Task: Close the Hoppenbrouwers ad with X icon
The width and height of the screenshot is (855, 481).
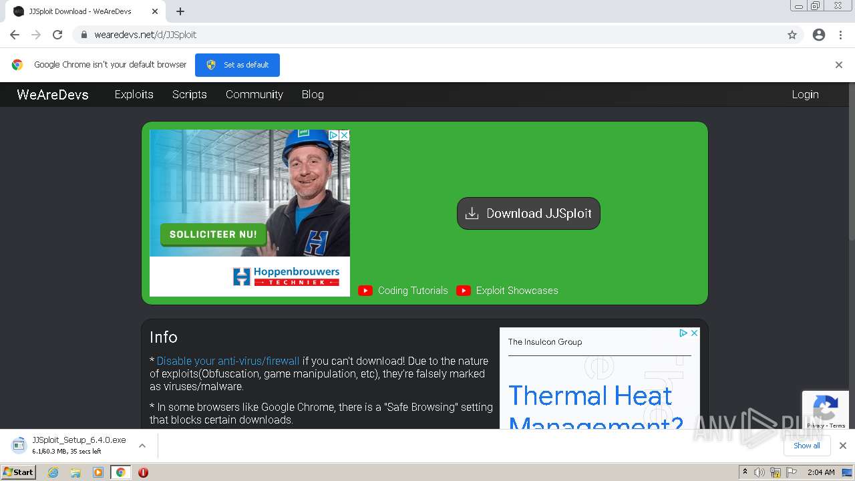Action: [344, 135]
